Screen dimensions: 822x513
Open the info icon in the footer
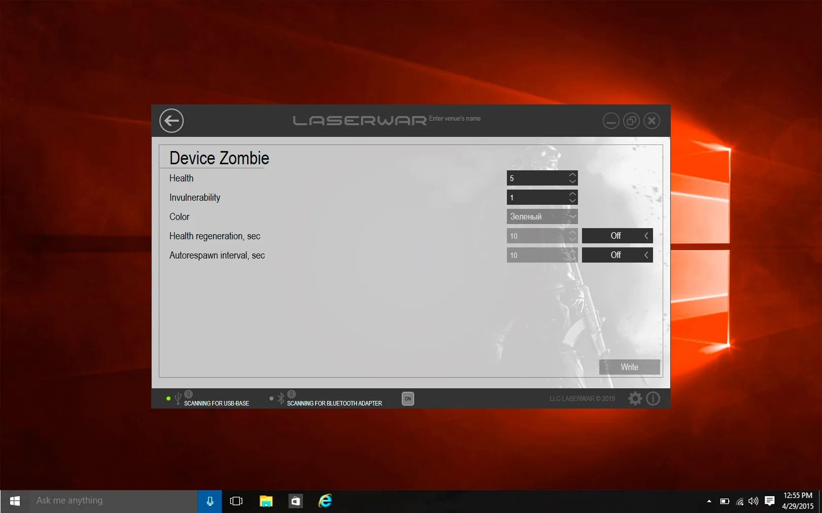[x=653, y=398]
